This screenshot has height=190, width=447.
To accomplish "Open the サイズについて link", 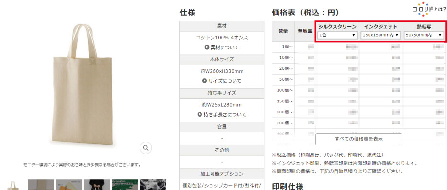I will click(x=222, y=81).
